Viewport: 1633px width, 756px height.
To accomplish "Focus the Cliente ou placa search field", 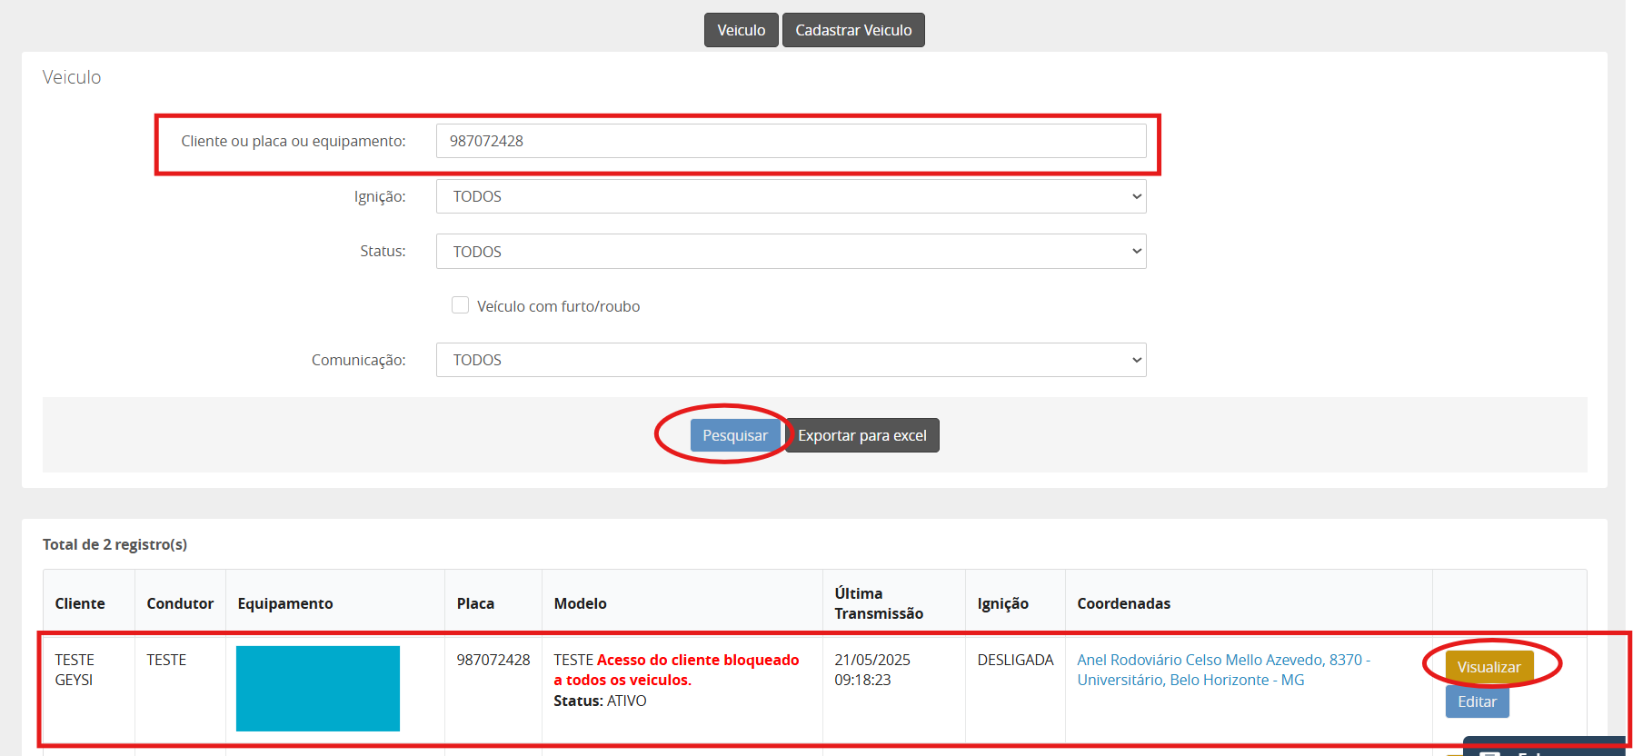I will tap(791, 141).
